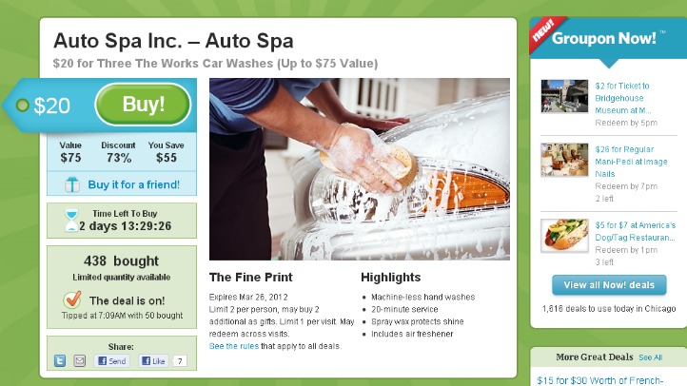Click the nail salon deal thumbnail
The height and width of the screenshot is (386, 687).
[x=564, y=160]
